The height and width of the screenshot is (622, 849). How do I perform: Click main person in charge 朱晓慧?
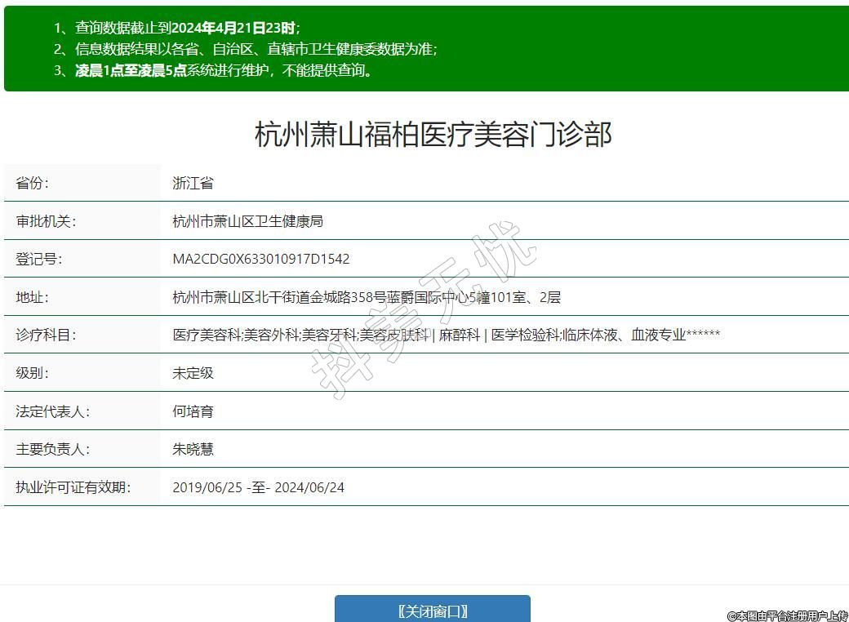193,449
